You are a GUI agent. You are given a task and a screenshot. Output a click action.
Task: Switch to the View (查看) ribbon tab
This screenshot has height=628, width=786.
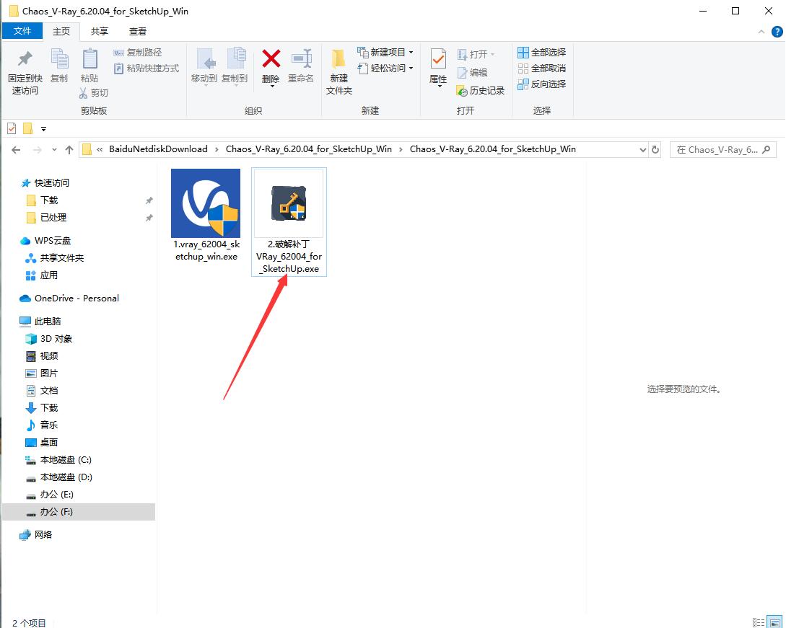(138, 32)
